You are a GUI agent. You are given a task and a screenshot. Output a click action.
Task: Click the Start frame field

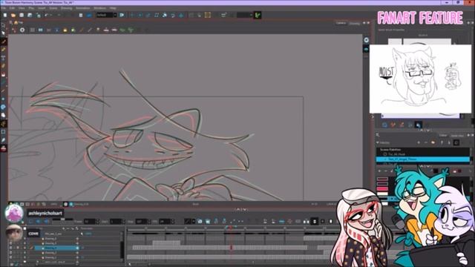(x=116, y=222)
